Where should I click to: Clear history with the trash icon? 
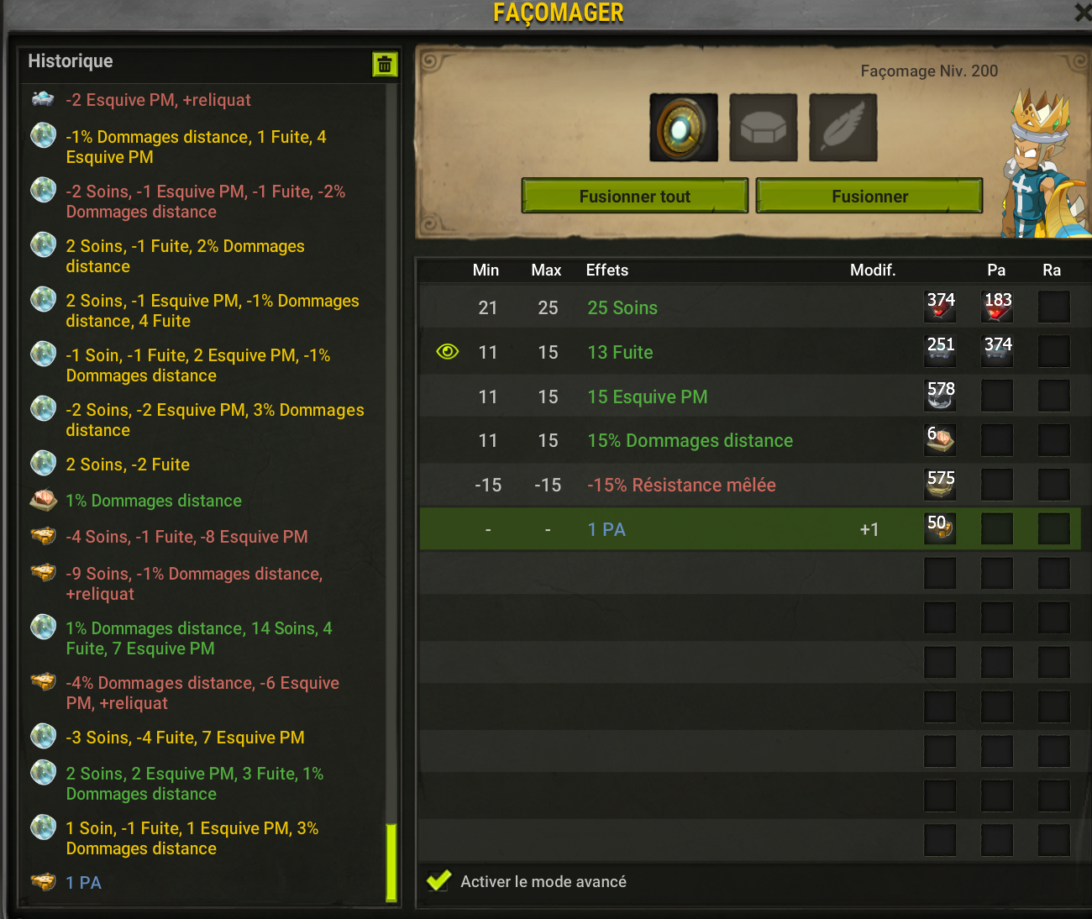click(385, 64)
